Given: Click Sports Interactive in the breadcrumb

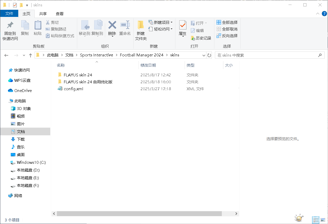Looking at the screenshot, I should pyautogui.click(x=96, y=55).
